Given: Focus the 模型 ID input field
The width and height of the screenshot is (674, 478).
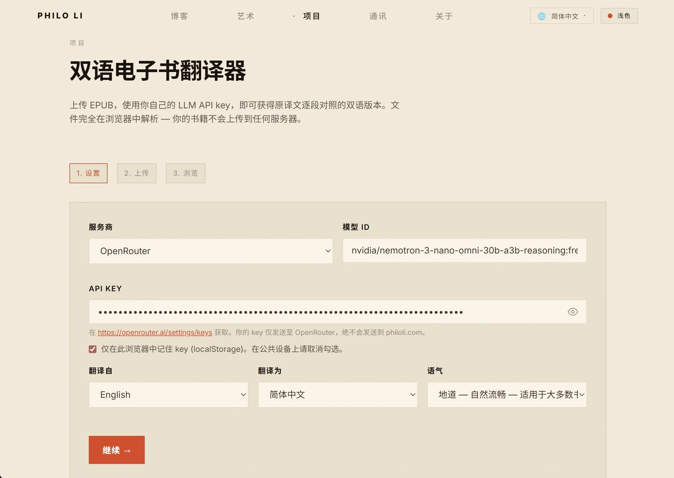Looking at the screenshot, I should (464, 251).
